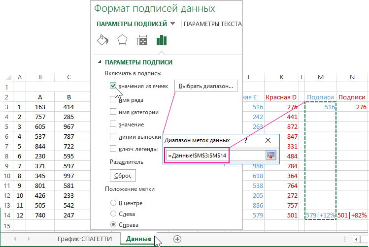Screen dimensions: 369x247
Task: Select Слева label position
Action: [x=113, y=214]
